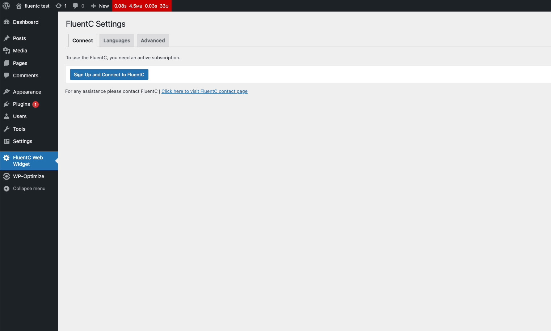Click Sign Up and Connect to FluentC
Screen dimensions: 551x331
coord(109,74)
